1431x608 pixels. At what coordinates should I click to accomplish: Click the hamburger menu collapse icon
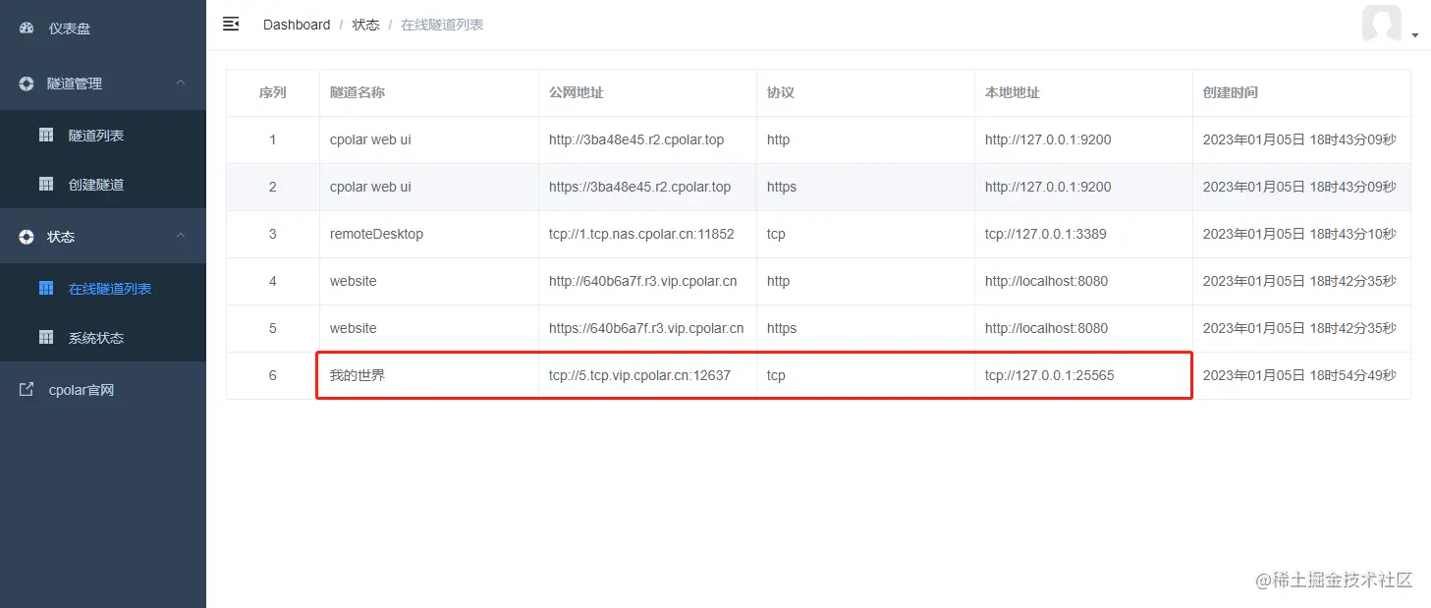click(x=231, y=24)
